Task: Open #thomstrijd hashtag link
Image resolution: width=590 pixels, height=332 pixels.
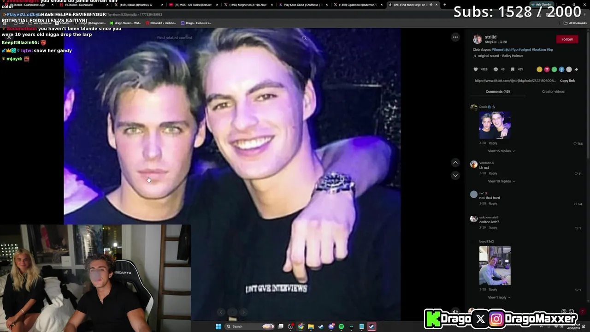Action: coord(500,49)
